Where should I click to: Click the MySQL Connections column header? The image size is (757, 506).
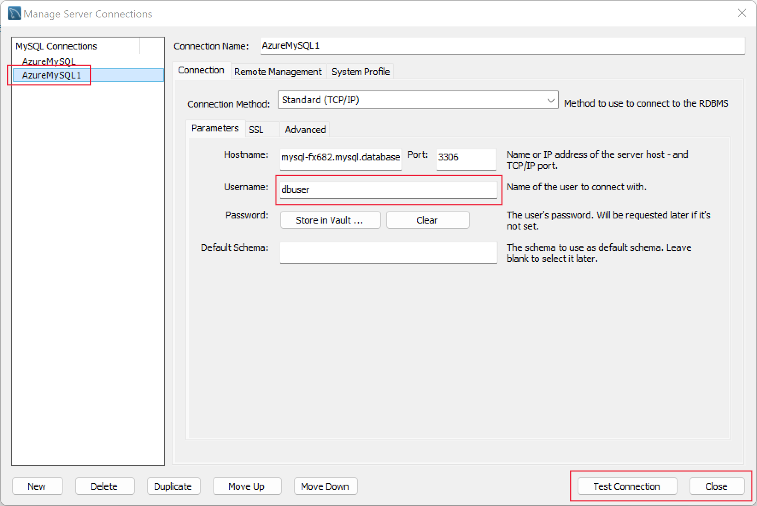76,46
